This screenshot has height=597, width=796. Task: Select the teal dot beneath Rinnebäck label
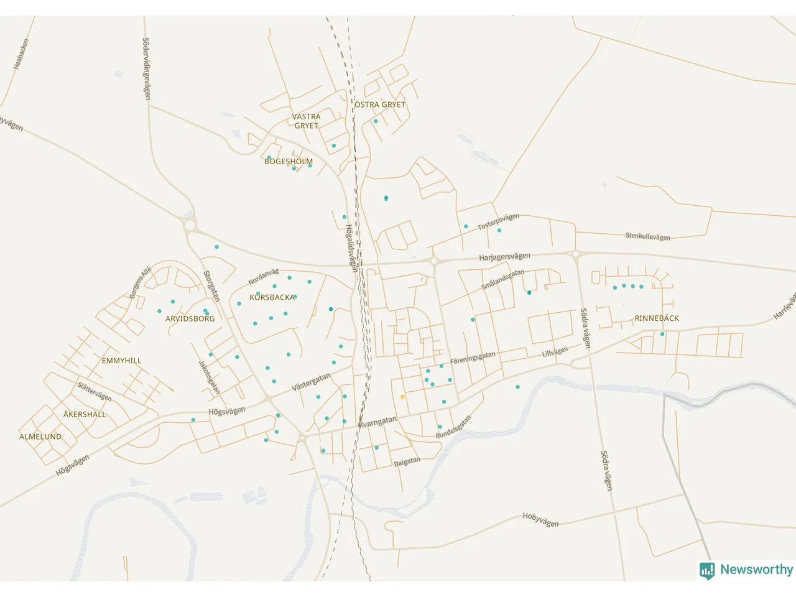(x=662, y=334)
